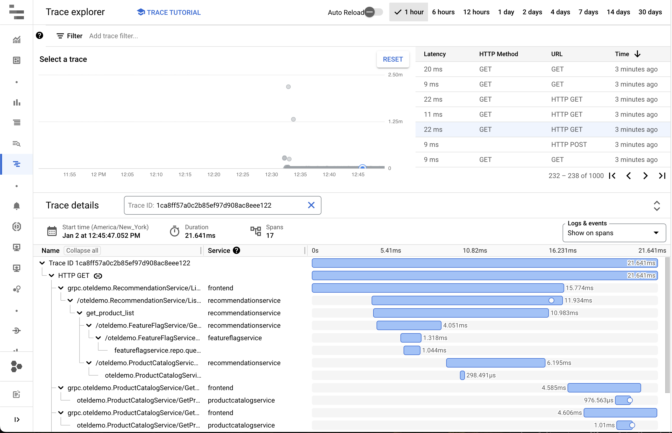Open the Logs & events dropdown
Viewport: 672px width, 433px height.
click(x=614, y=233)
